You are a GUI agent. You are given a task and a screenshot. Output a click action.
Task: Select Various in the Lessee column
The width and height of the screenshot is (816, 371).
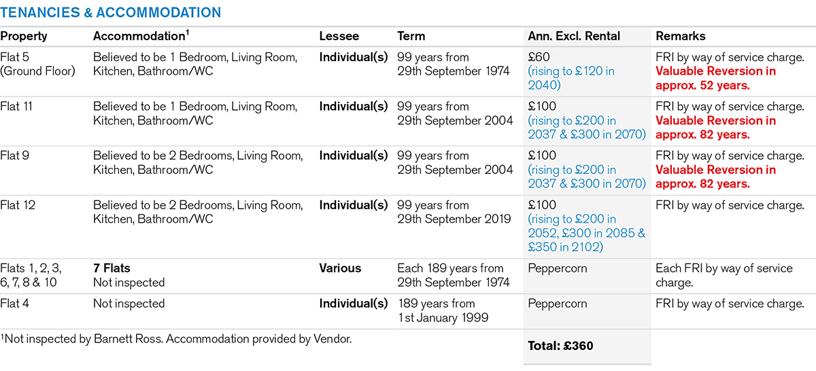click(x=340, y=268)
